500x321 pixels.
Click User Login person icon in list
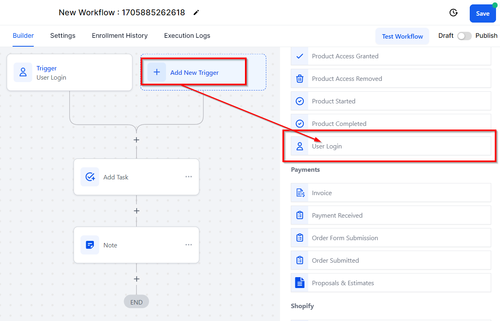coord(300,146)
